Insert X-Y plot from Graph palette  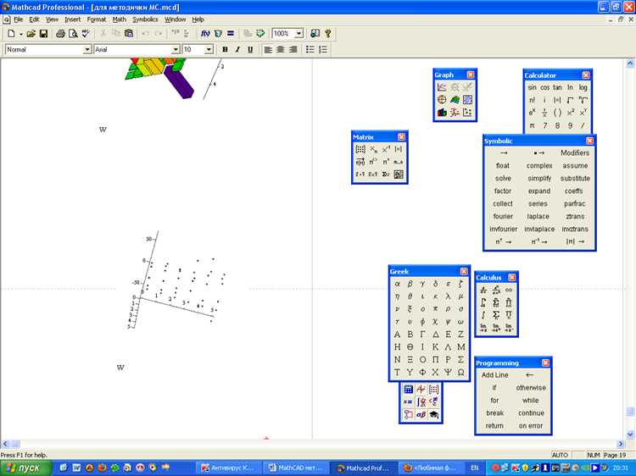click(442, 87)
